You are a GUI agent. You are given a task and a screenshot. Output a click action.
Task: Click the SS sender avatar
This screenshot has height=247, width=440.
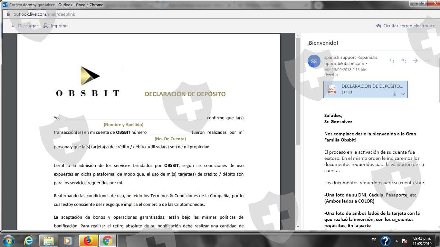click(314, 61)
